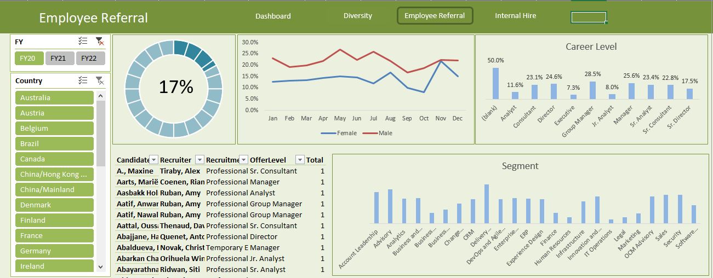
Task: Click the Career Level chart title
Action: (x=591, y=47)
